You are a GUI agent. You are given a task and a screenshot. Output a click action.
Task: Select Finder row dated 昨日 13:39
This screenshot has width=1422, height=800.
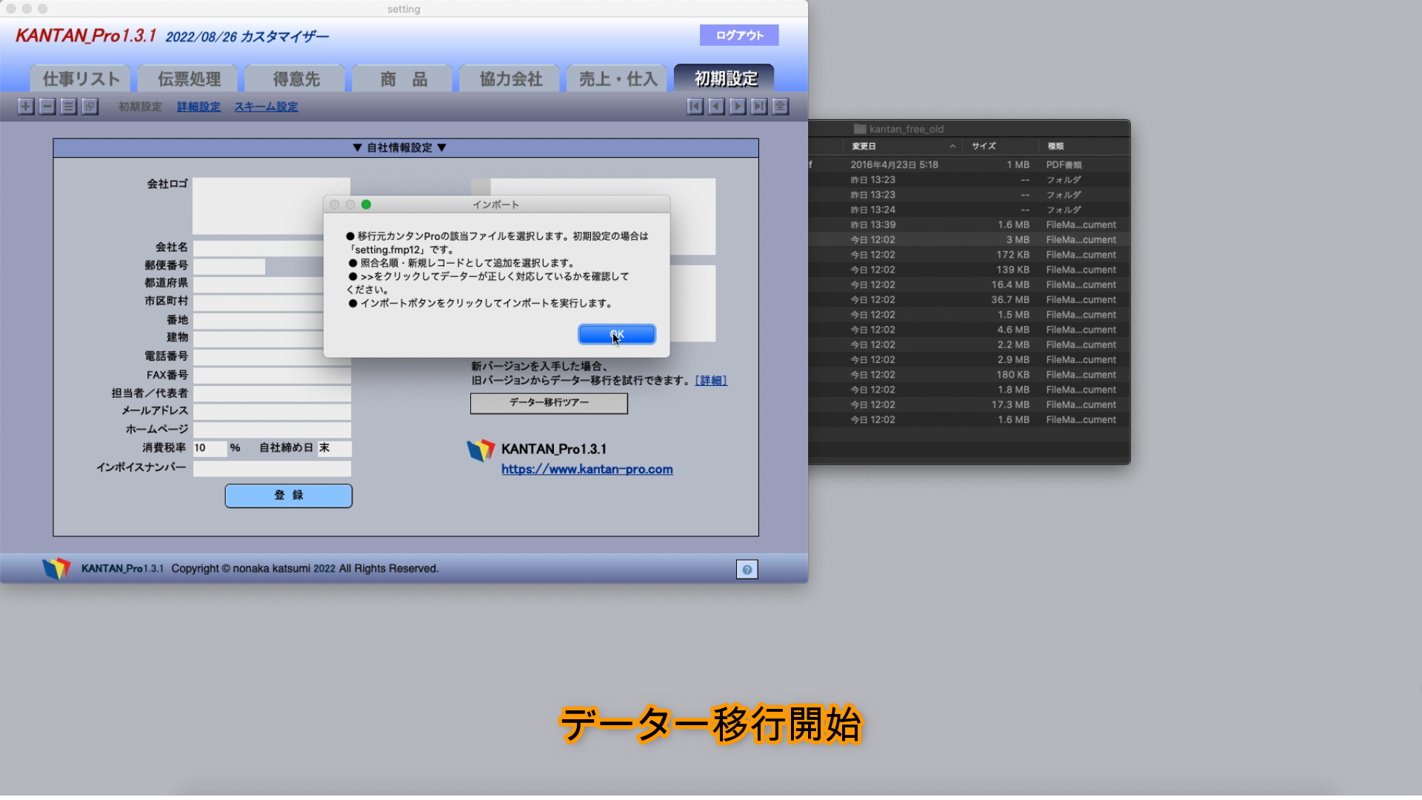(x=969, y=225)
